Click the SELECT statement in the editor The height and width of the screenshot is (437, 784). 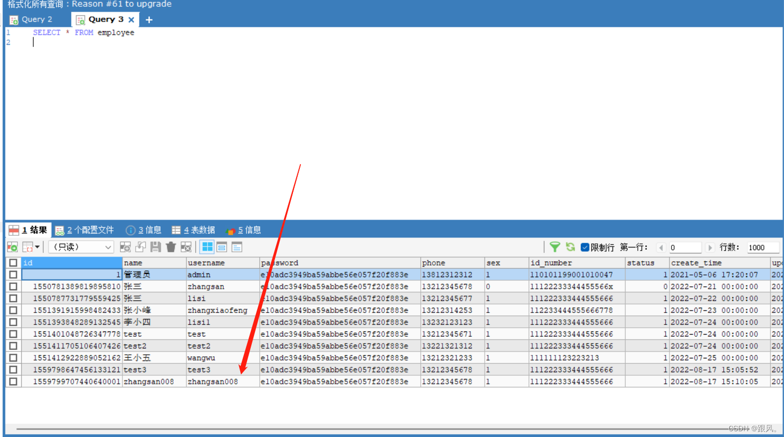[x=83, y=32]
